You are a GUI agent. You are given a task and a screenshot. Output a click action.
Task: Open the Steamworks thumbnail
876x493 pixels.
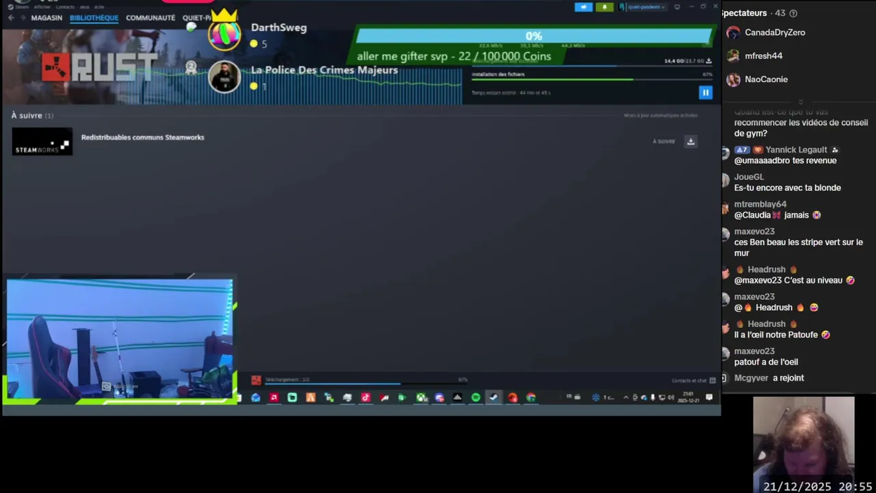(42, 142)
